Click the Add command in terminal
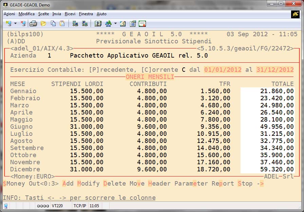This screenshot has height=212, width=304. 68,184
